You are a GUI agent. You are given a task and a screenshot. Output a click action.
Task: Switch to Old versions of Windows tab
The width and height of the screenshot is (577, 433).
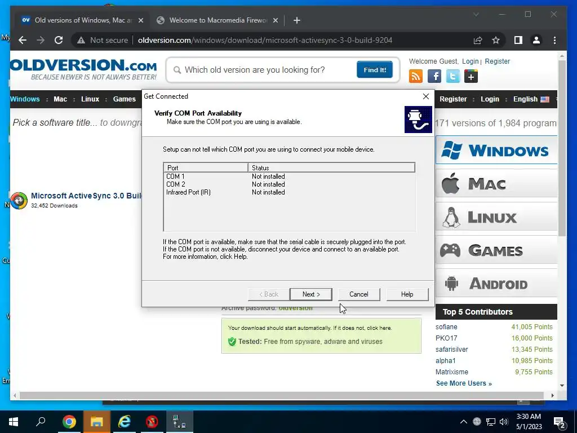(x=82, y=20)
